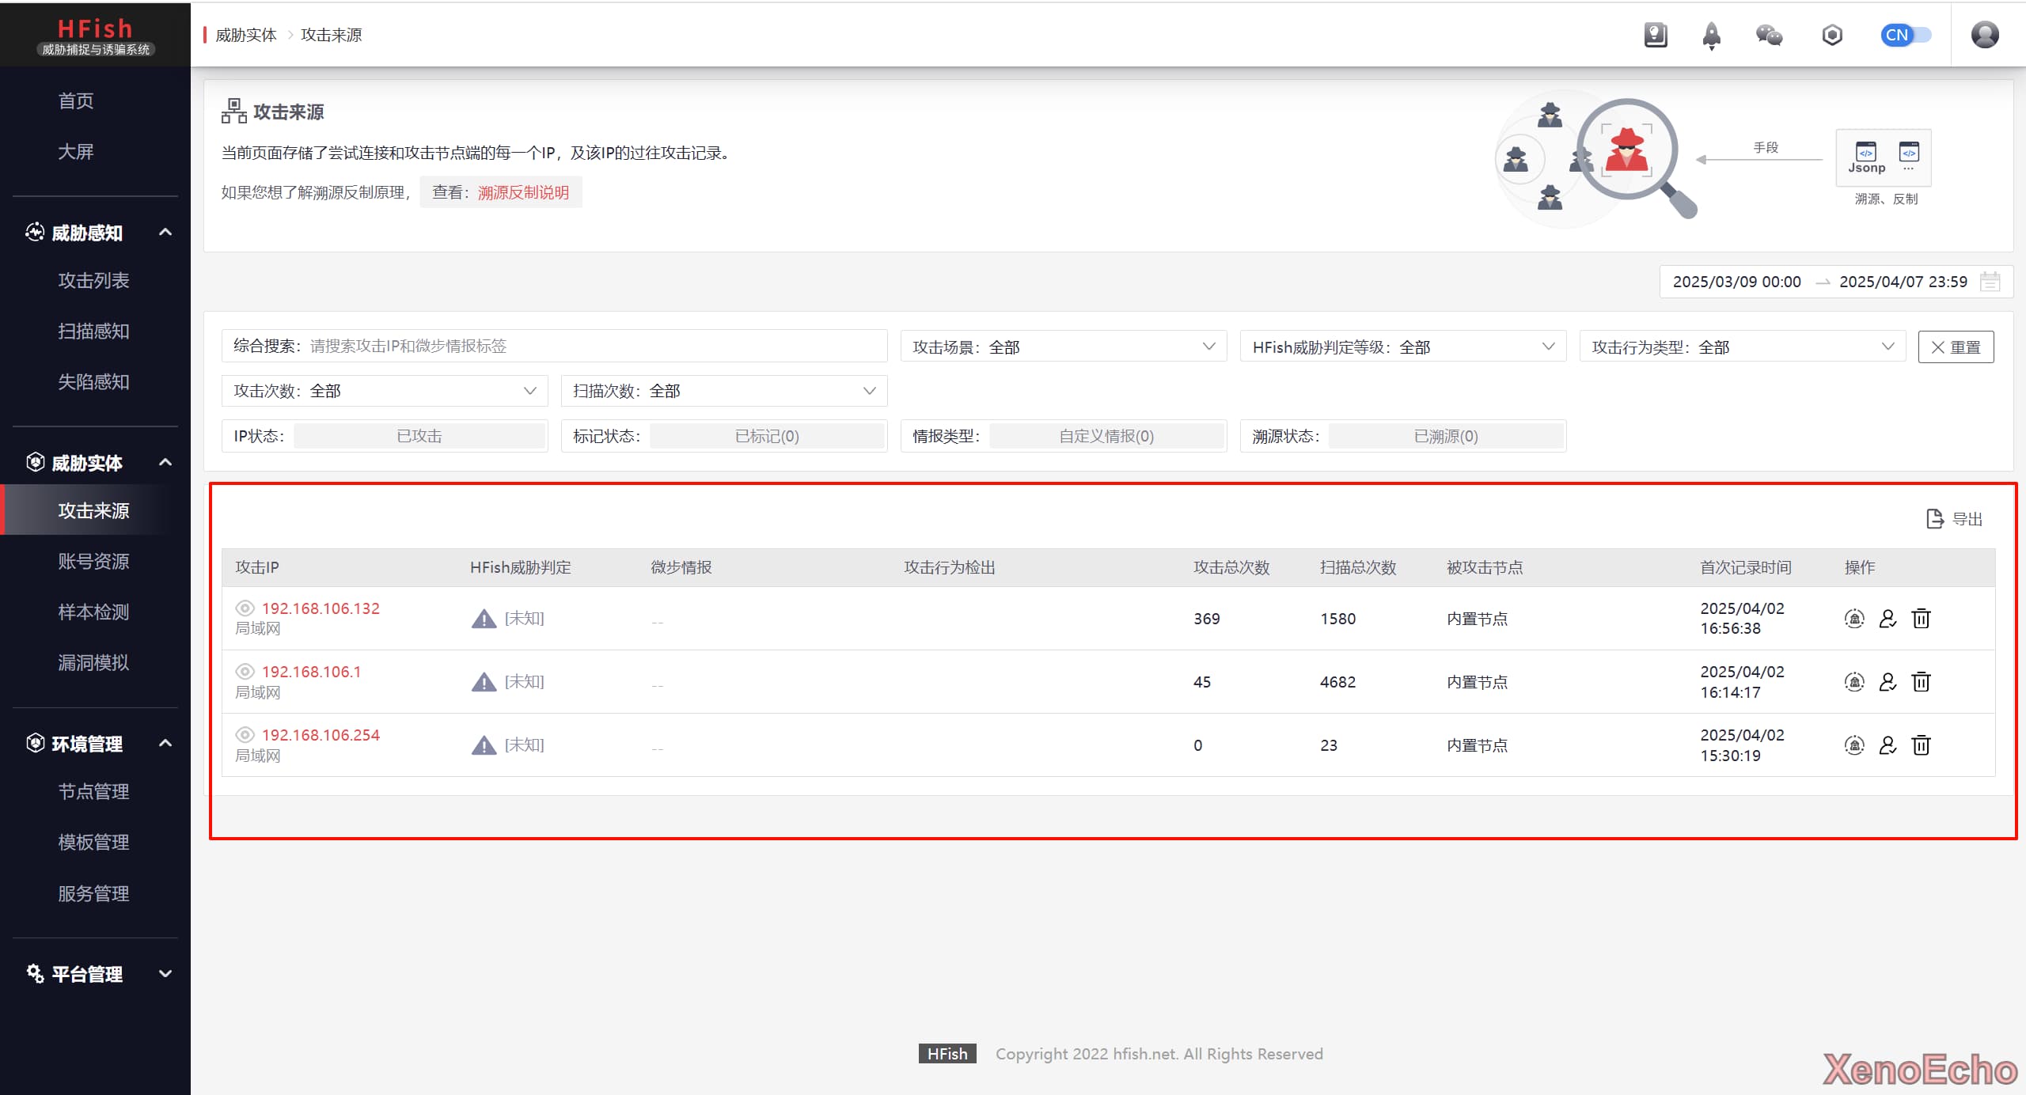Toggle the 已标记(0) mark status filter
Viewport: 2026px width, 1095px height.
pyautogui.click(x=766, y=436)
